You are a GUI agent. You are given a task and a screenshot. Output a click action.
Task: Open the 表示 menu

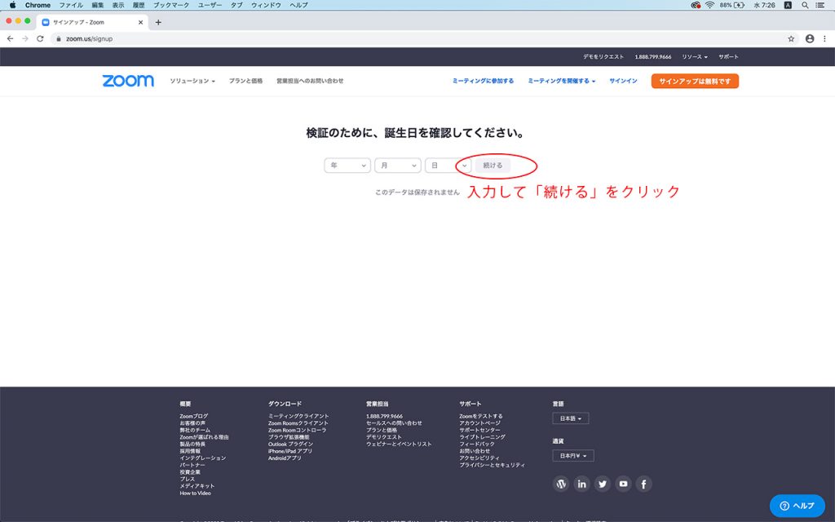point(118,5)
